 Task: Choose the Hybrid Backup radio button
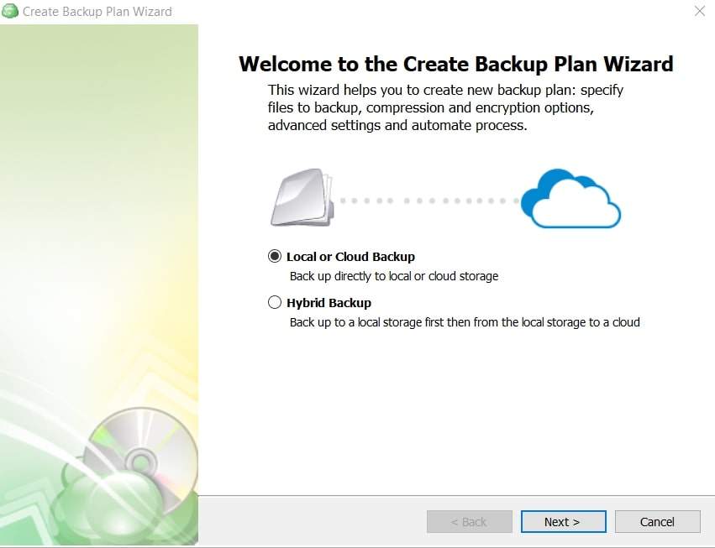[275, 303]
